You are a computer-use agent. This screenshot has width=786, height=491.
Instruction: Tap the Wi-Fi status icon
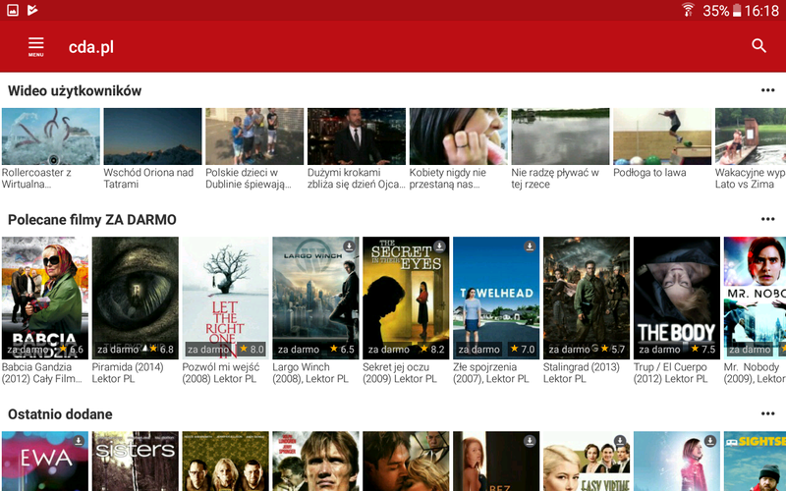(688, 10)
